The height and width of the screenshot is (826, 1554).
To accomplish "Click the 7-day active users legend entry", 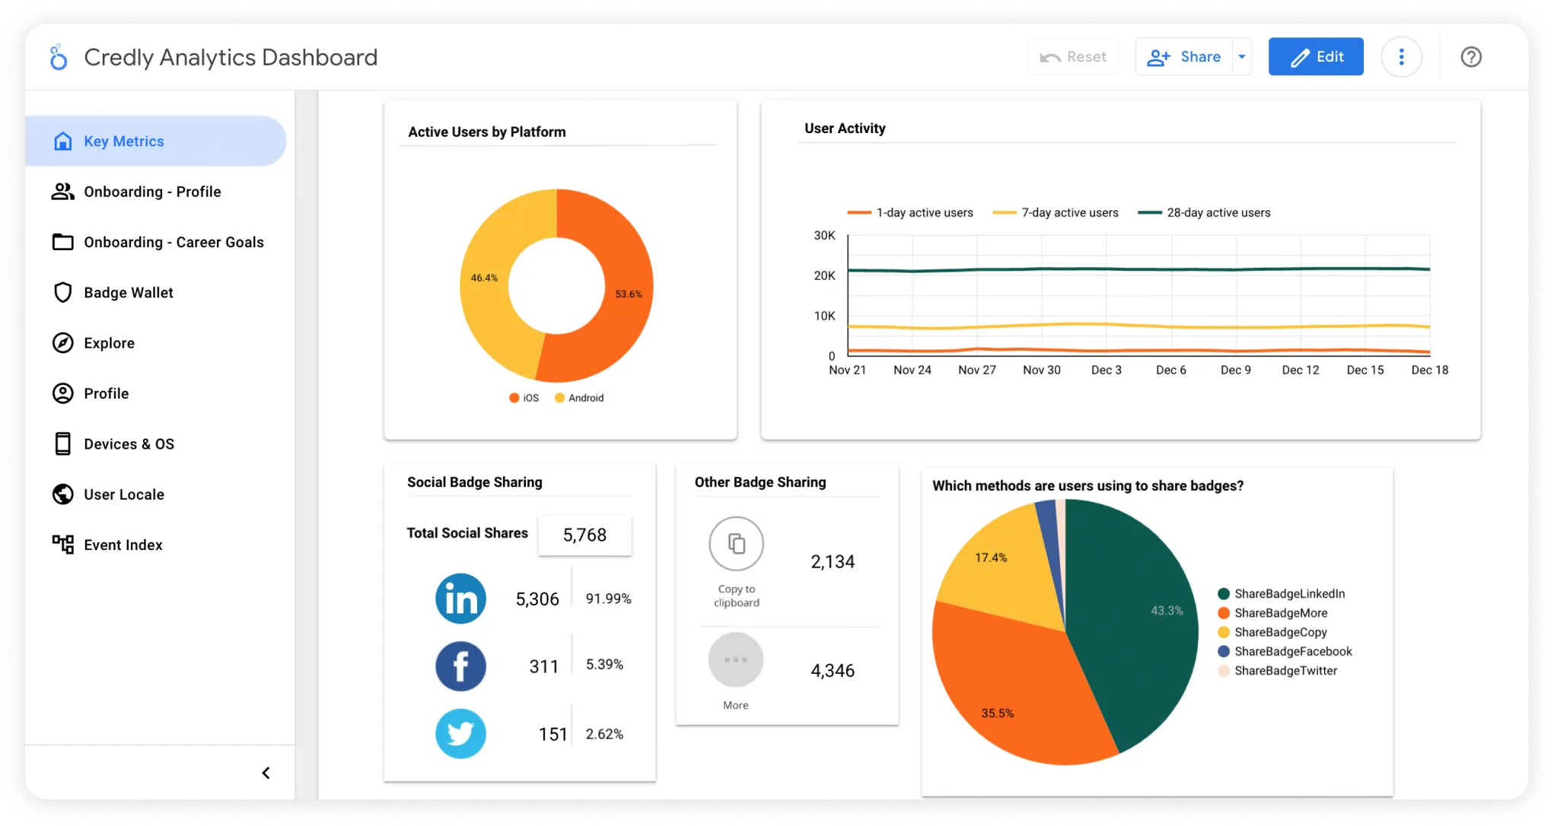I will [1056, 213].
